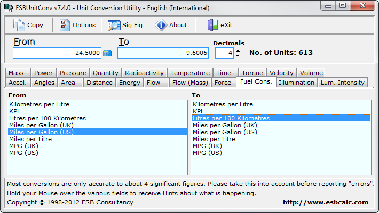Increase Decimals with the up arrow
The height and width of the screenshot is (213, 379).
click(x=238, y=51)
